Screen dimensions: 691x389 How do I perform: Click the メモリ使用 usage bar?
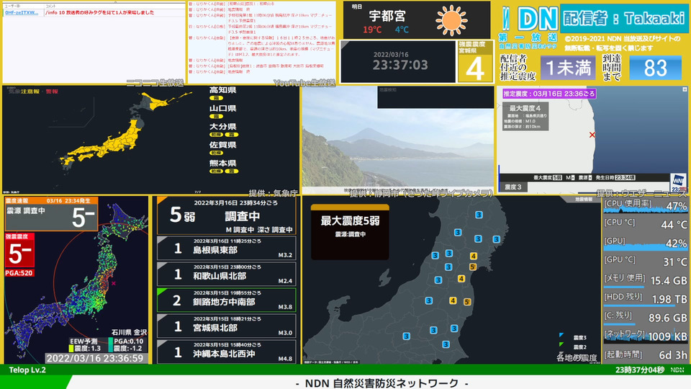click(x=624, y=287)
